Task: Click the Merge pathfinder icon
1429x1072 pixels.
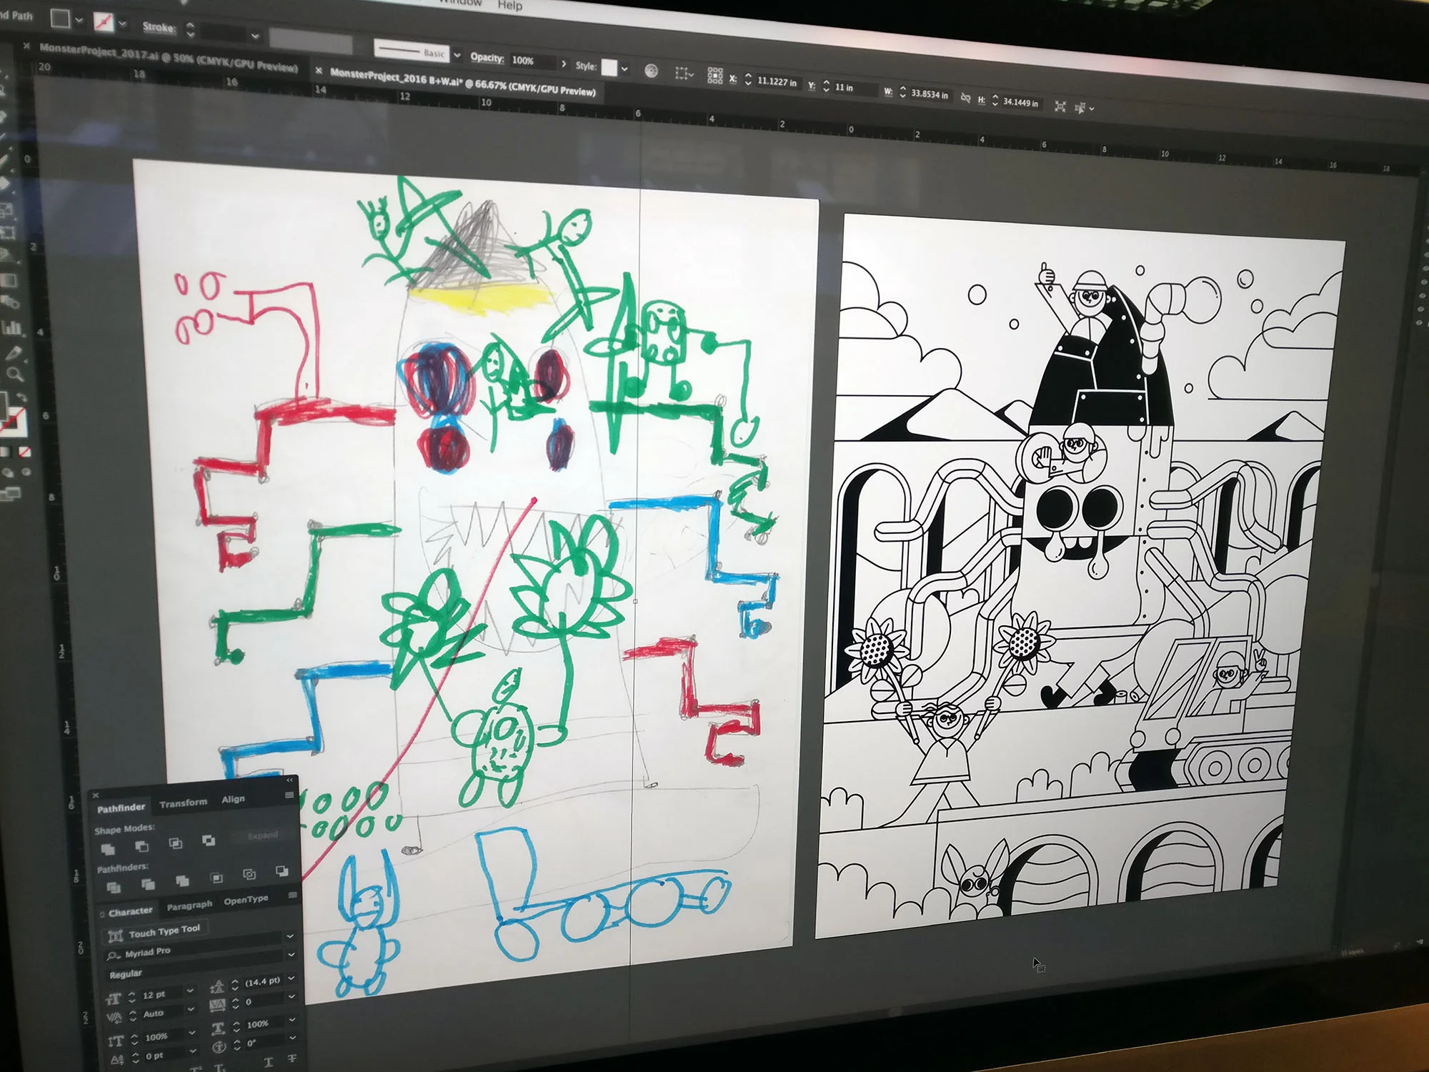Action: (182, 881)
